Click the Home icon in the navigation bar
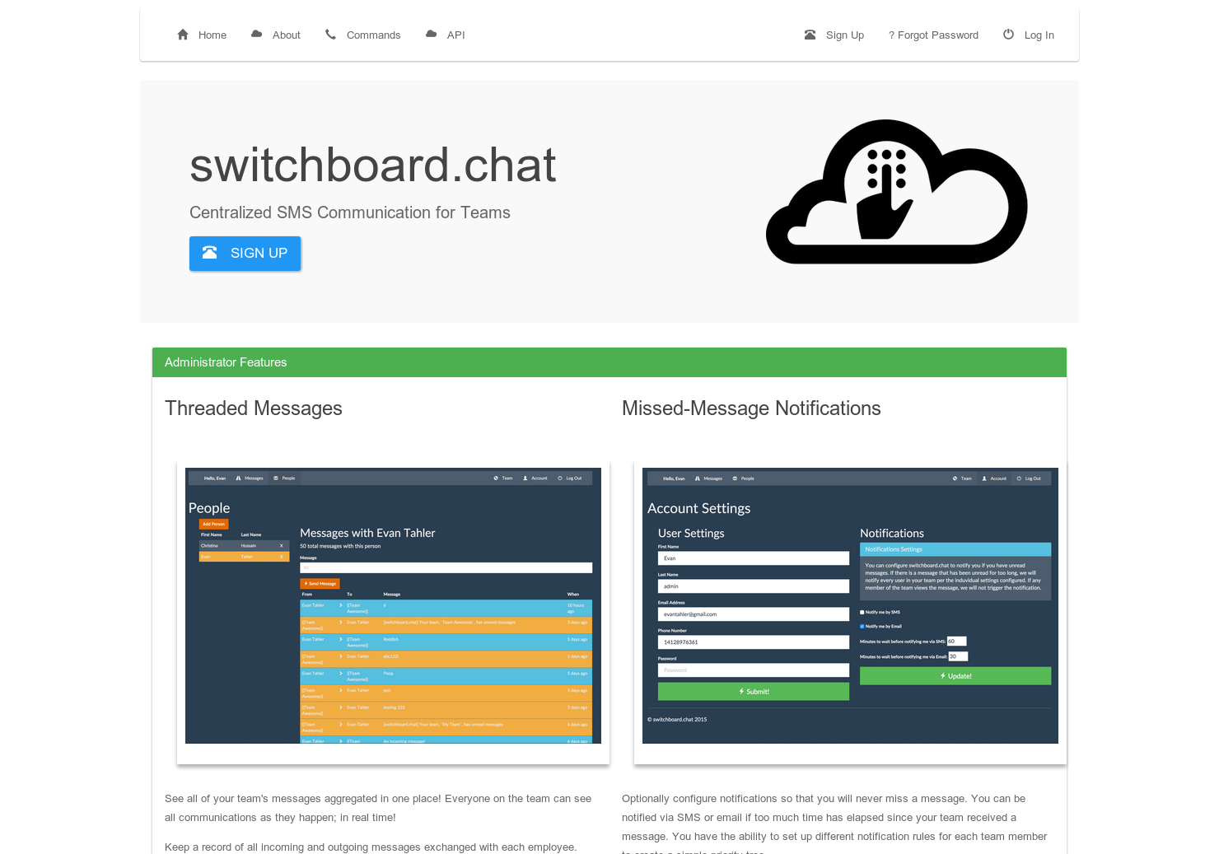 (x=182, y=35)
